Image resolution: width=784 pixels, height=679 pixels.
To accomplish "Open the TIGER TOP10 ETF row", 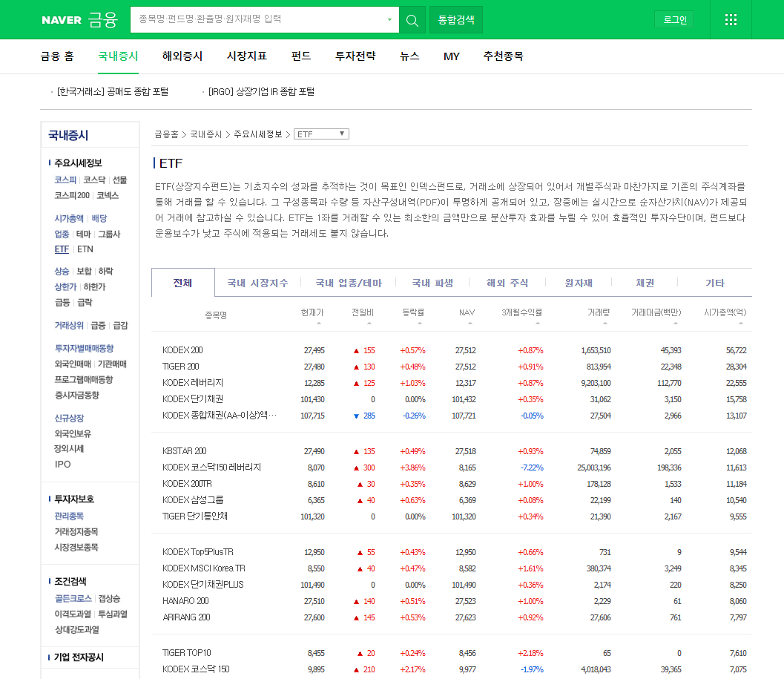I will pos(187,653).
